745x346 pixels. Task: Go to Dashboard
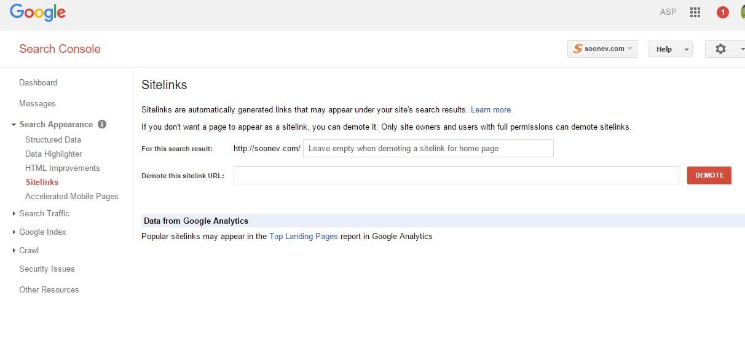(38, 82)
